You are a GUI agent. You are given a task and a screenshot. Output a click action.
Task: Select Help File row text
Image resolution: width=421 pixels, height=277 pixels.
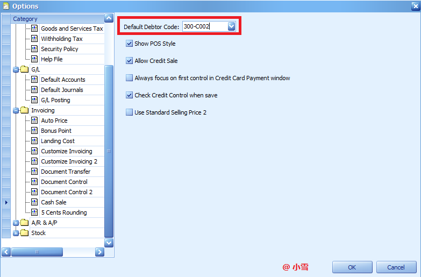(x=52, y=59)
